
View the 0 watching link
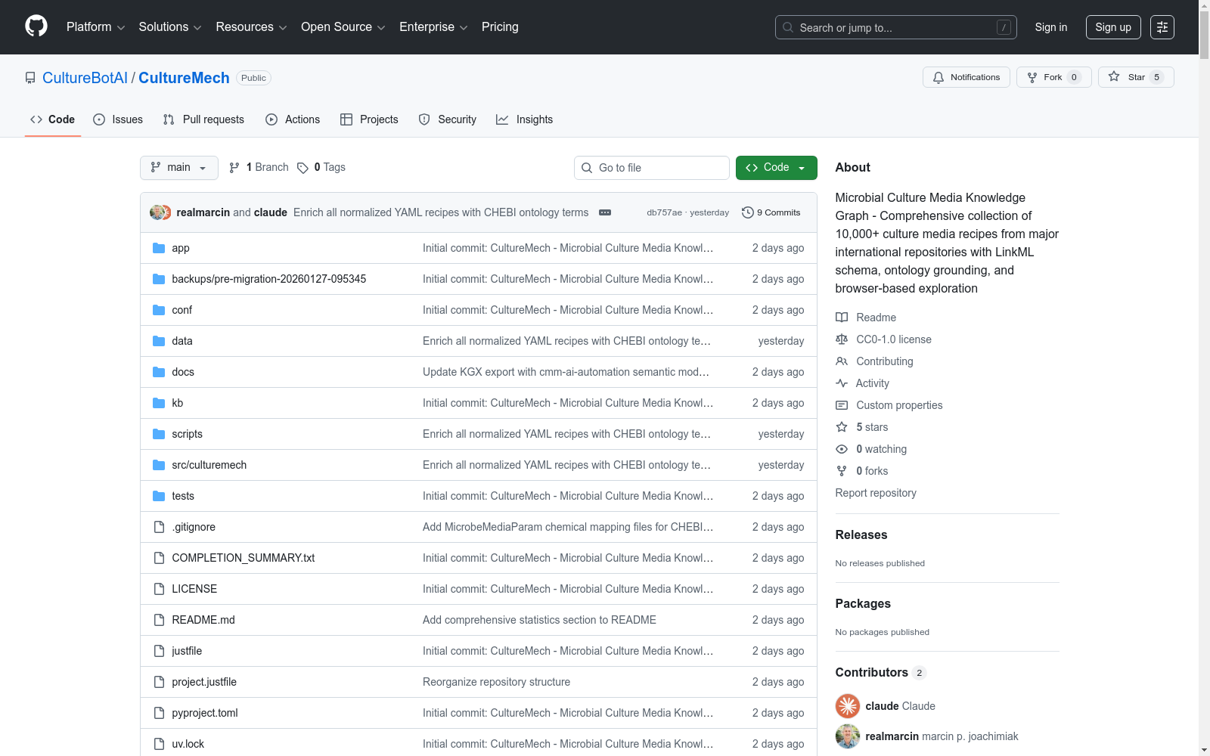(871, 449)
